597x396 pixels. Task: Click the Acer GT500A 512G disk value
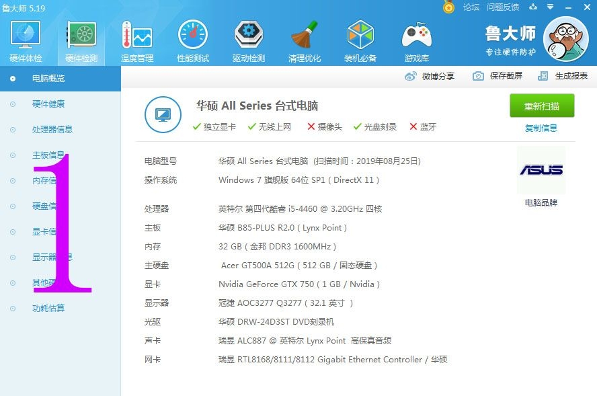299,266
